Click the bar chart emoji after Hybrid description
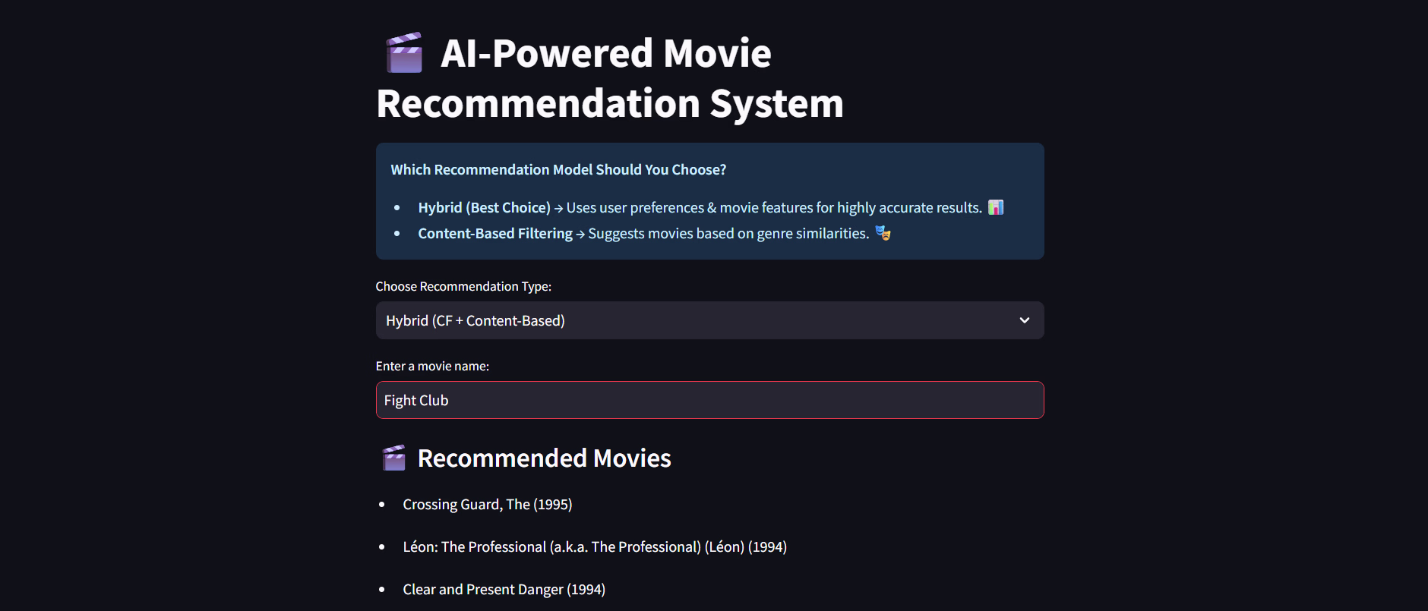Image resolution: width=1428 pixels, height=611 pixels. [996, 207]
